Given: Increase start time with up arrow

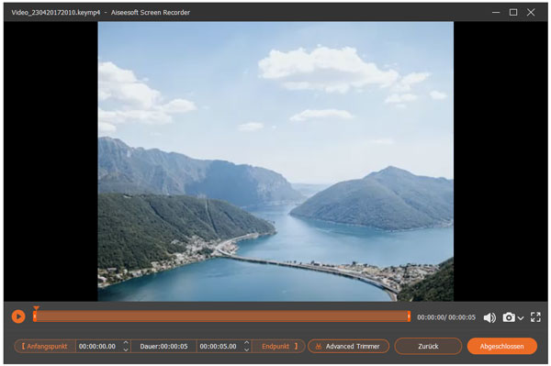Looking at the screenshot, I should click(126, 343).
